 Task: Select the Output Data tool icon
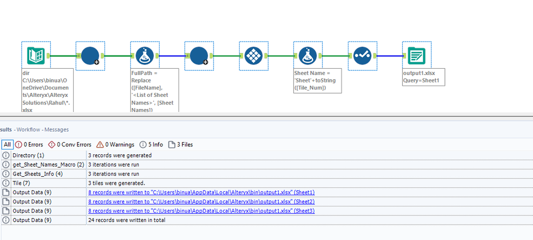click(x=416, y=55)
